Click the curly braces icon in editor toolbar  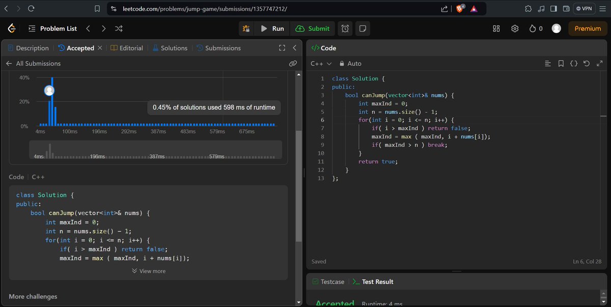point(573,64)
